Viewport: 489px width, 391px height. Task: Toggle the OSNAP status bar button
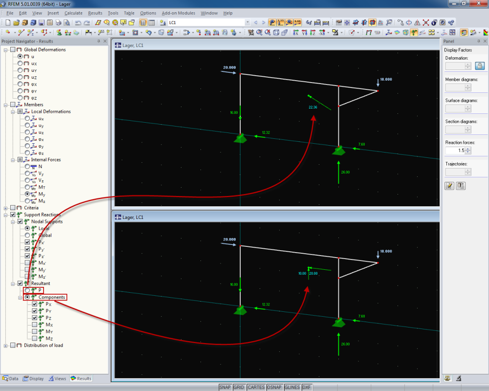pyautogui.click(x=274, y=387)
